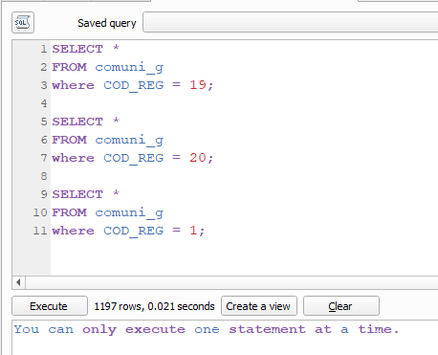Click the value 19 on line 3

click(x=198, y=85)
